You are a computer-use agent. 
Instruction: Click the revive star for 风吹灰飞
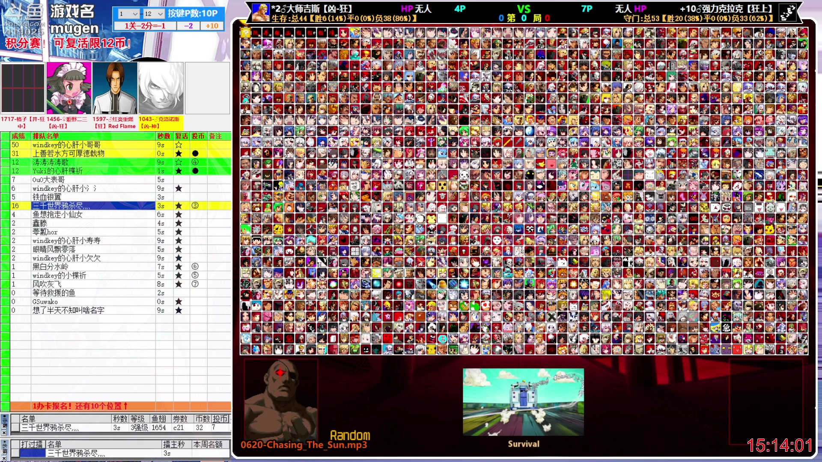pos(179,284)
